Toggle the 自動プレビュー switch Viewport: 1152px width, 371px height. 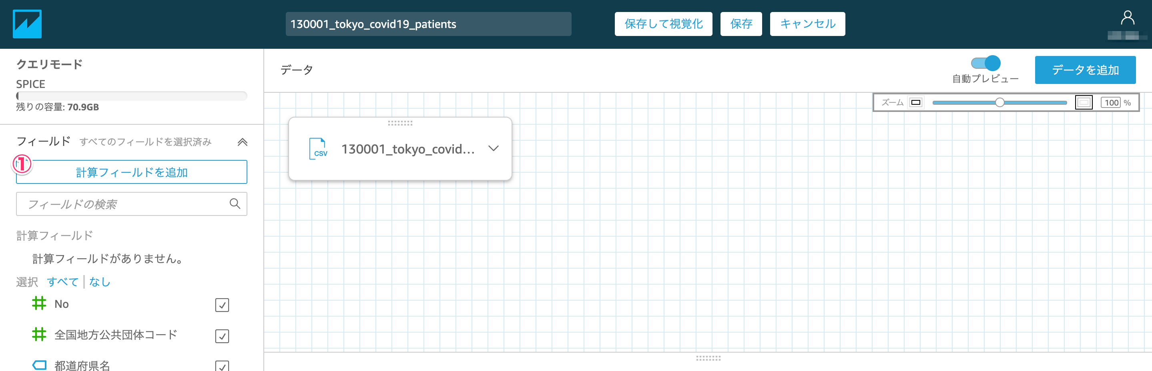pos(985,64)
